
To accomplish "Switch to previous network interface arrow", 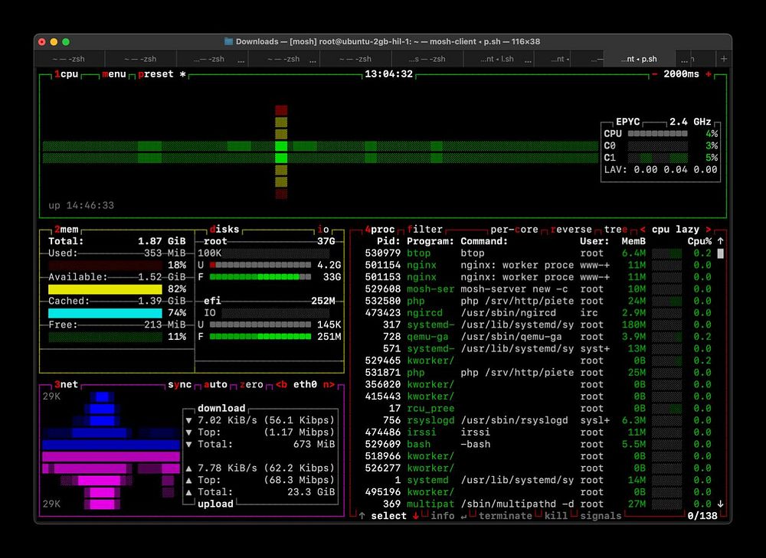I will (x=280, y=384).
